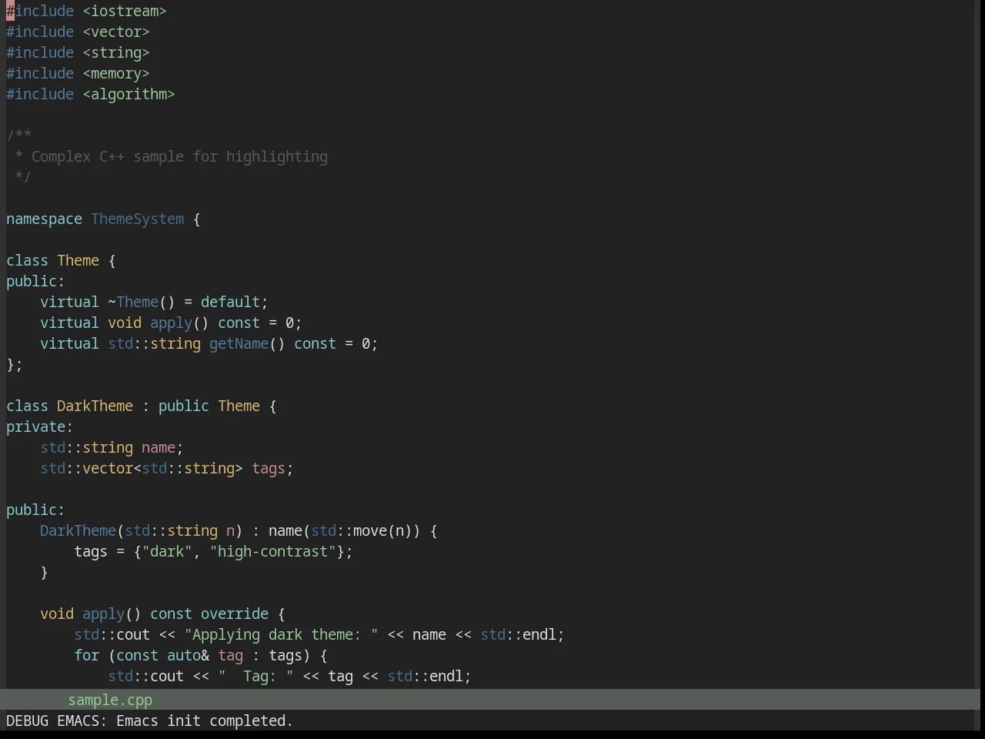
Task: Click the 'private:' access specifier
Action: coord(40,426)
